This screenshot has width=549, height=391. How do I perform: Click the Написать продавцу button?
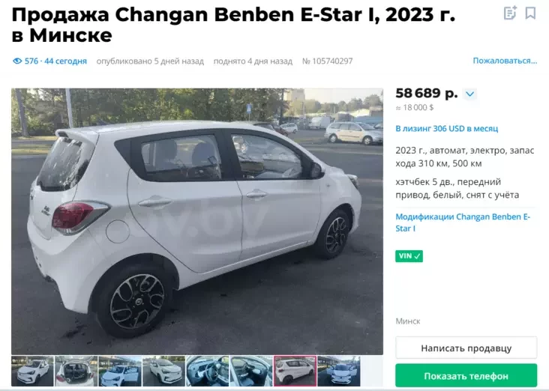466,348
